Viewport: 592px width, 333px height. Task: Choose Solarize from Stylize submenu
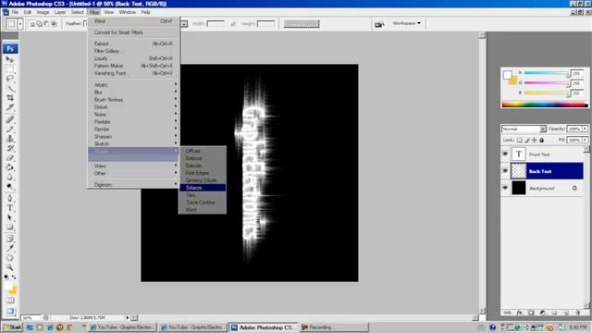point(203,188)
